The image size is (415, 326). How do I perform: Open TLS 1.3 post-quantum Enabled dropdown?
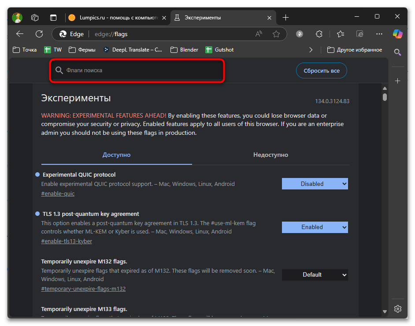click(x=315, y=227)
